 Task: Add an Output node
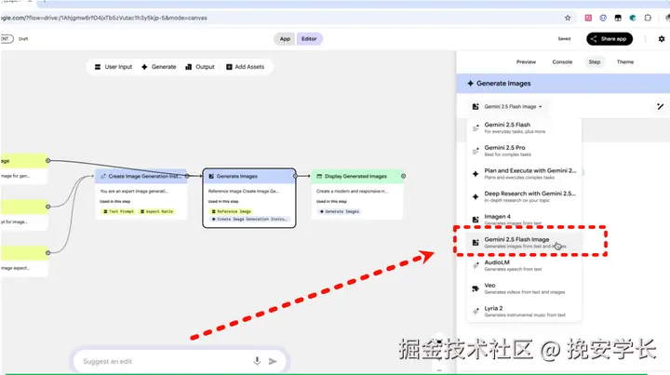click(200, 67)
